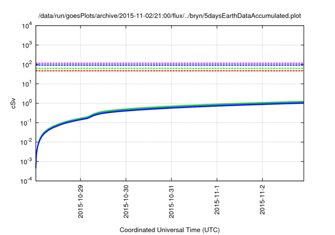This screenshot has width=335, height=235.
Task: Click the 10^2 y-axis tick label
Action: click(x=27, y=65)
